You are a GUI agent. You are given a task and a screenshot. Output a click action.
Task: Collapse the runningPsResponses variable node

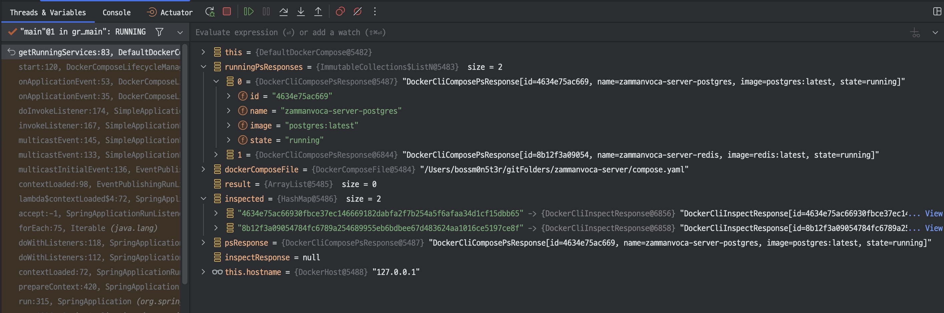(204, 67)
